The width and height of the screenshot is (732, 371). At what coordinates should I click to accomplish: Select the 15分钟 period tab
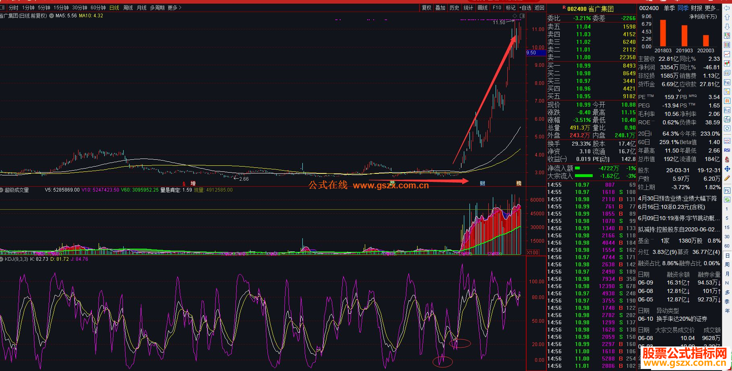click(x=61, y=8)
